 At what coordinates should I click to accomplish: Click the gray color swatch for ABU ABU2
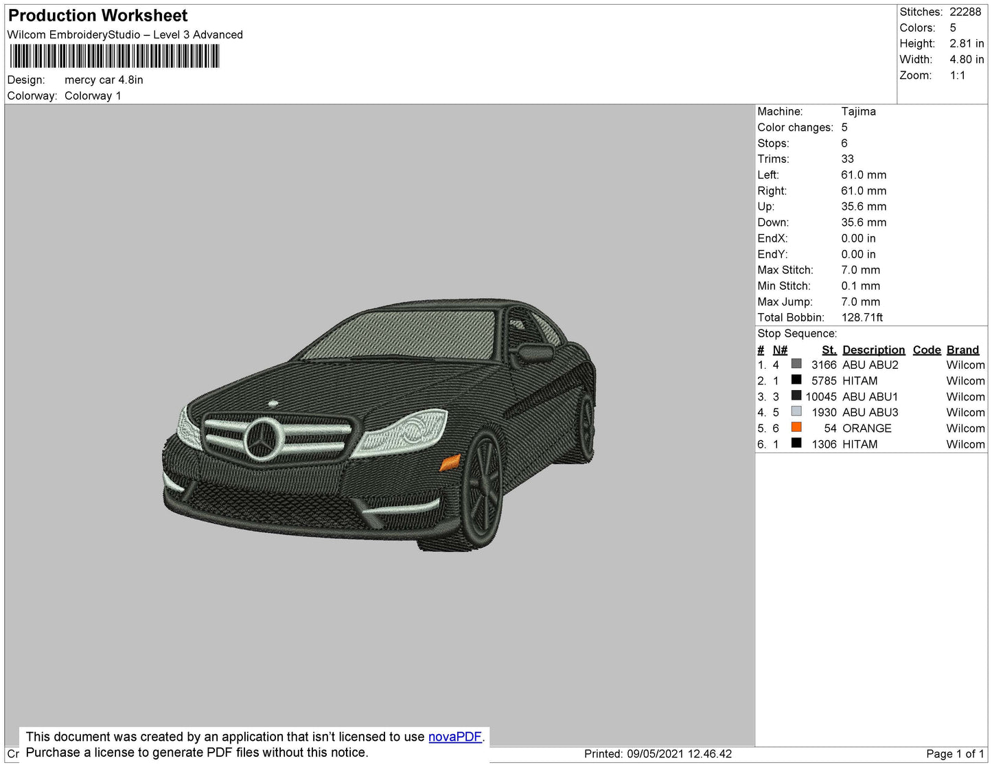click(796, 364)
